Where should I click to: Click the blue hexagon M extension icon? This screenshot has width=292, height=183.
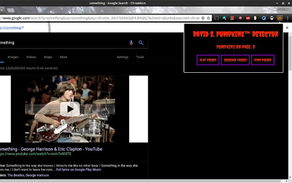224,18
